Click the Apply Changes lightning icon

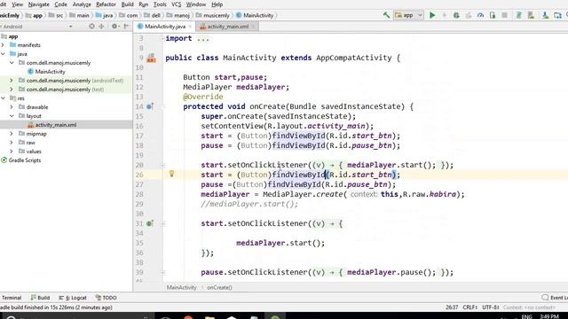[444, 15]
